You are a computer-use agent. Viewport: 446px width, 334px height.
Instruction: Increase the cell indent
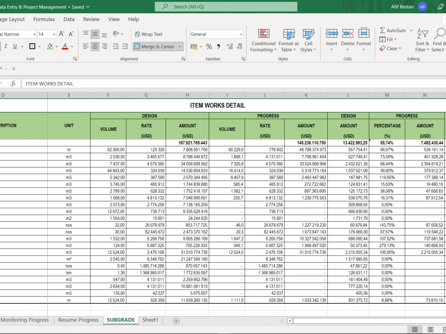click(x=125, y=46)
